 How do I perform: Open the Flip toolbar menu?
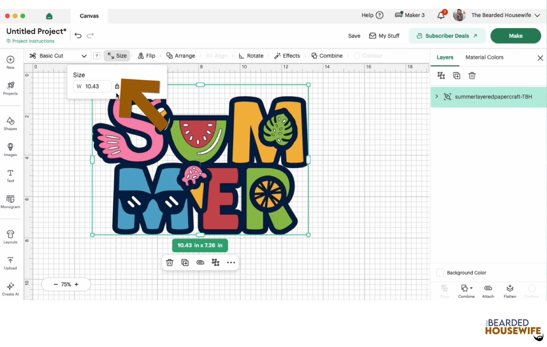147,56
